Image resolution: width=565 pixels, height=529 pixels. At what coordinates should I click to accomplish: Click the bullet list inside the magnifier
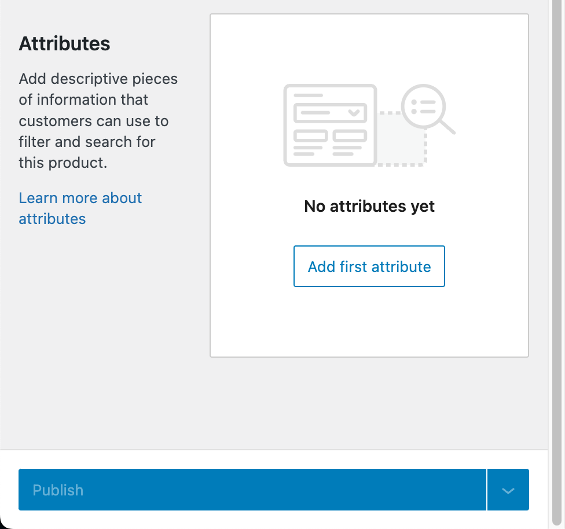(x=423, y=106)
